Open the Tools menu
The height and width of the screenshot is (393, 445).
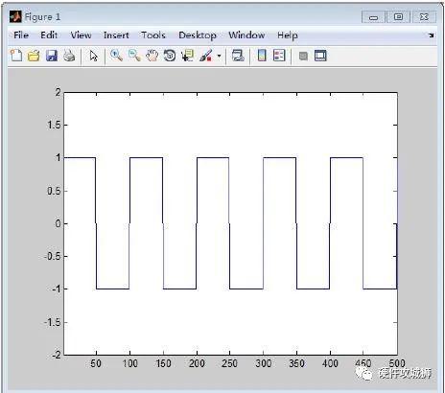pos(153,35)
